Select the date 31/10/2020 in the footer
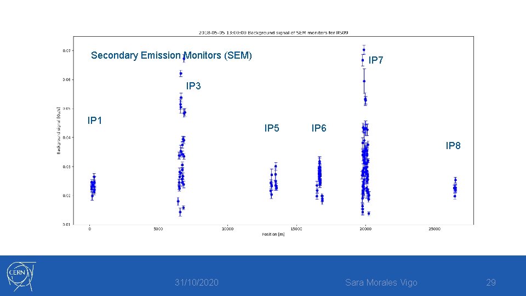 point(197,283)
